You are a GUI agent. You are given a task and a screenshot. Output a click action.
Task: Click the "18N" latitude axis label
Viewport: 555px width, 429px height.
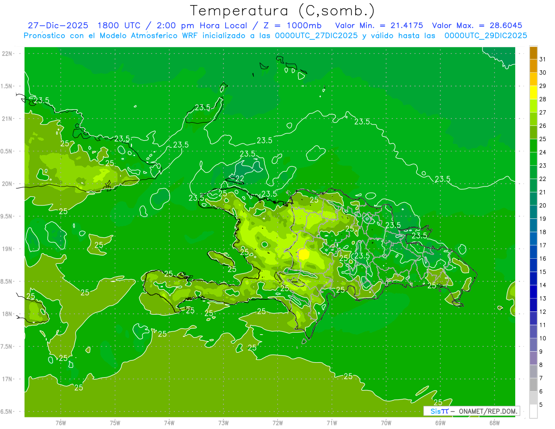click(x=7, y=314)
